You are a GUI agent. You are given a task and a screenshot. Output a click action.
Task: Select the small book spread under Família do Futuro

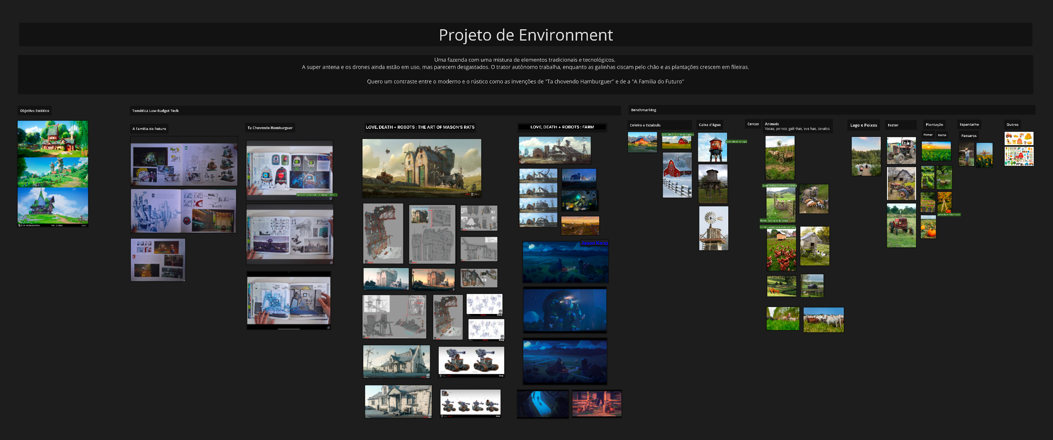click(x=158, y=260)
